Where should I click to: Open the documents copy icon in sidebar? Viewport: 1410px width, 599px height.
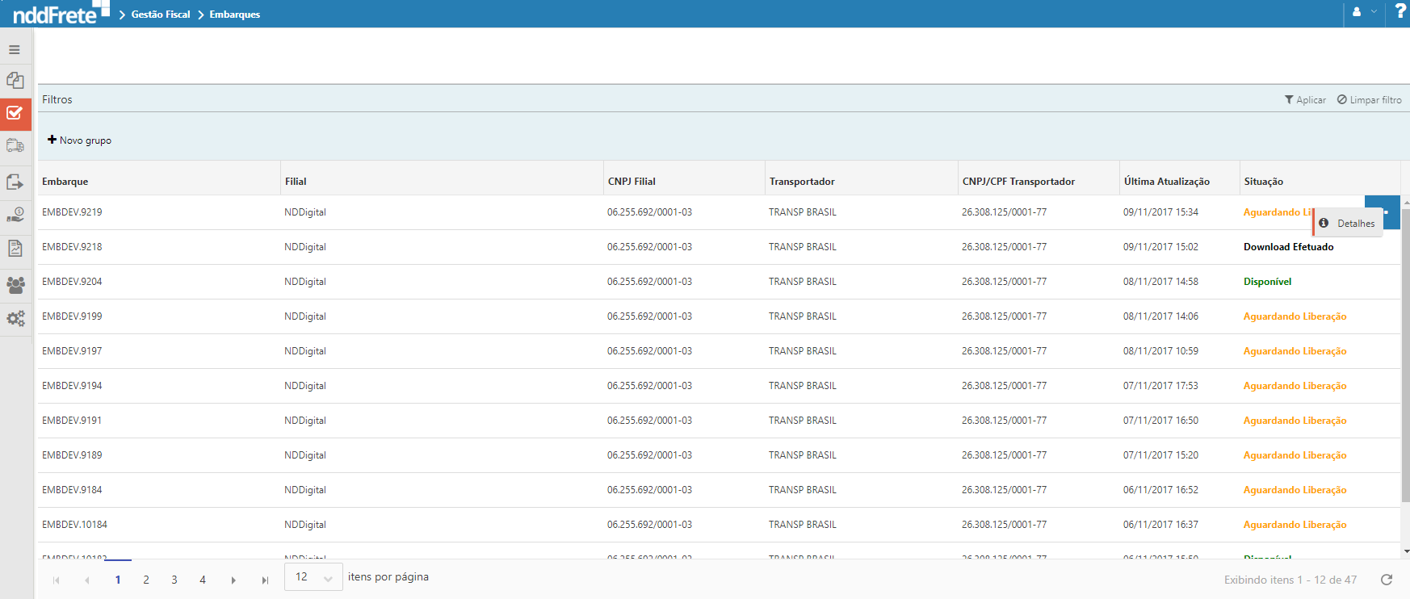(x=15, y=81)
